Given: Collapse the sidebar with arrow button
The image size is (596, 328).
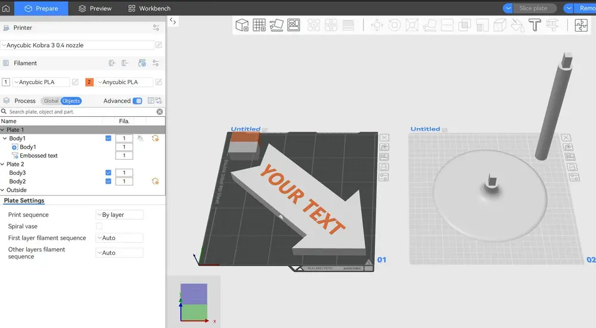Looking at the screenshot, I should pyautogui.click(x=173, y=21).
